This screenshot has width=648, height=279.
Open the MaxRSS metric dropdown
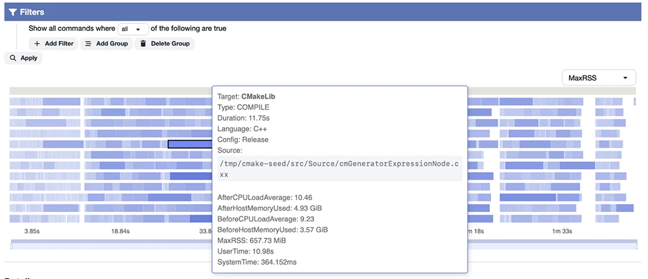[599, 78]
